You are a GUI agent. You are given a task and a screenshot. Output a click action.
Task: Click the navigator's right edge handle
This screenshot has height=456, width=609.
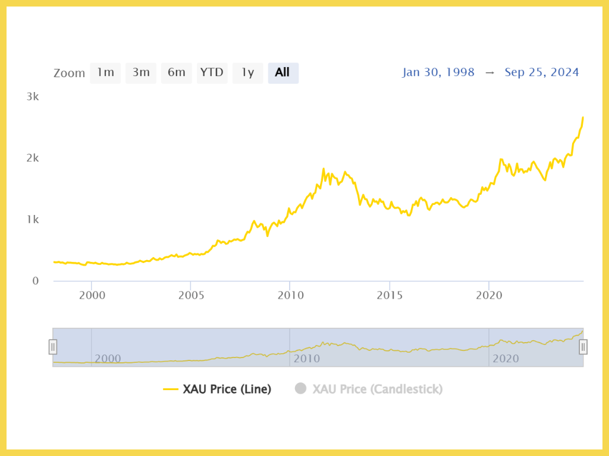(583, 347)
